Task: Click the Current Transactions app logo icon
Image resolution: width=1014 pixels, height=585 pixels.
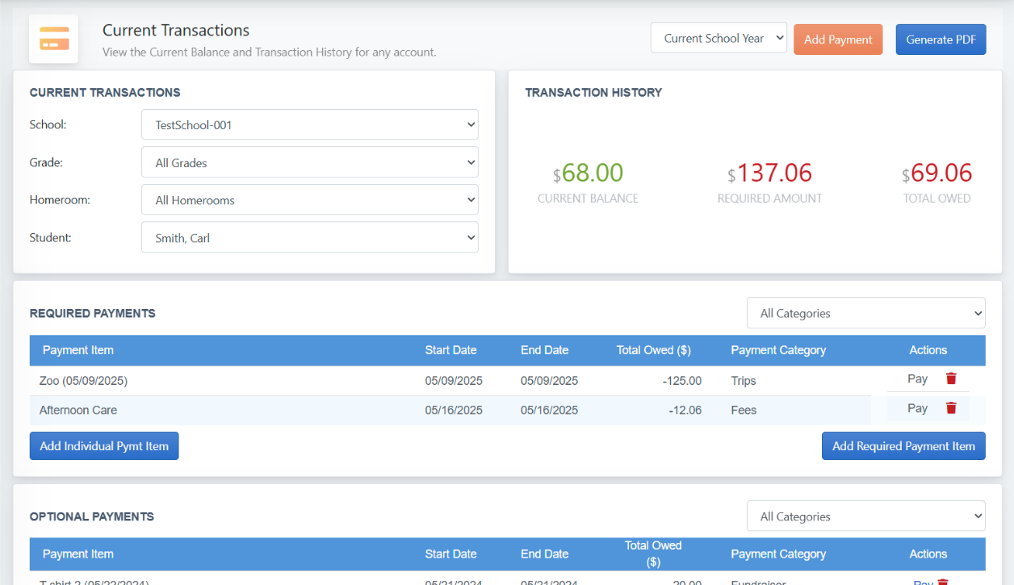Action: click(x=53, y=39)
